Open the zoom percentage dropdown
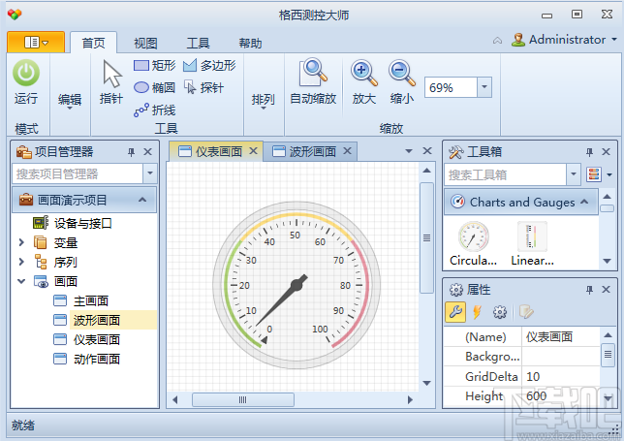 (484, 87)
